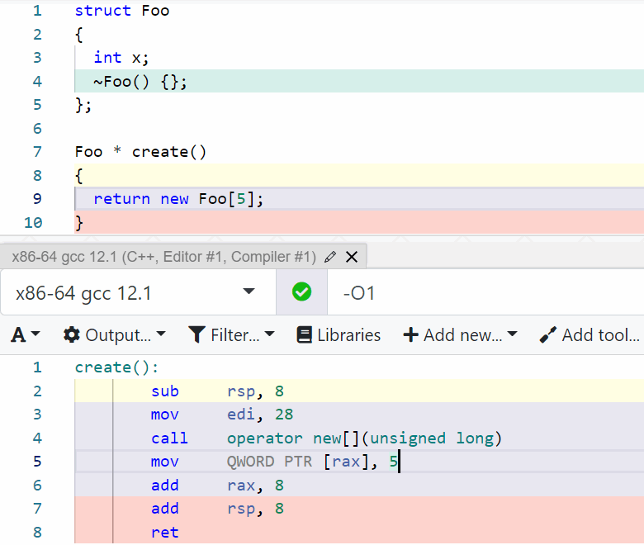The width and height of the screenshot is (644, 545).
Task: Open the Filter funnel dropdown
Action: (x=231, y=334)
